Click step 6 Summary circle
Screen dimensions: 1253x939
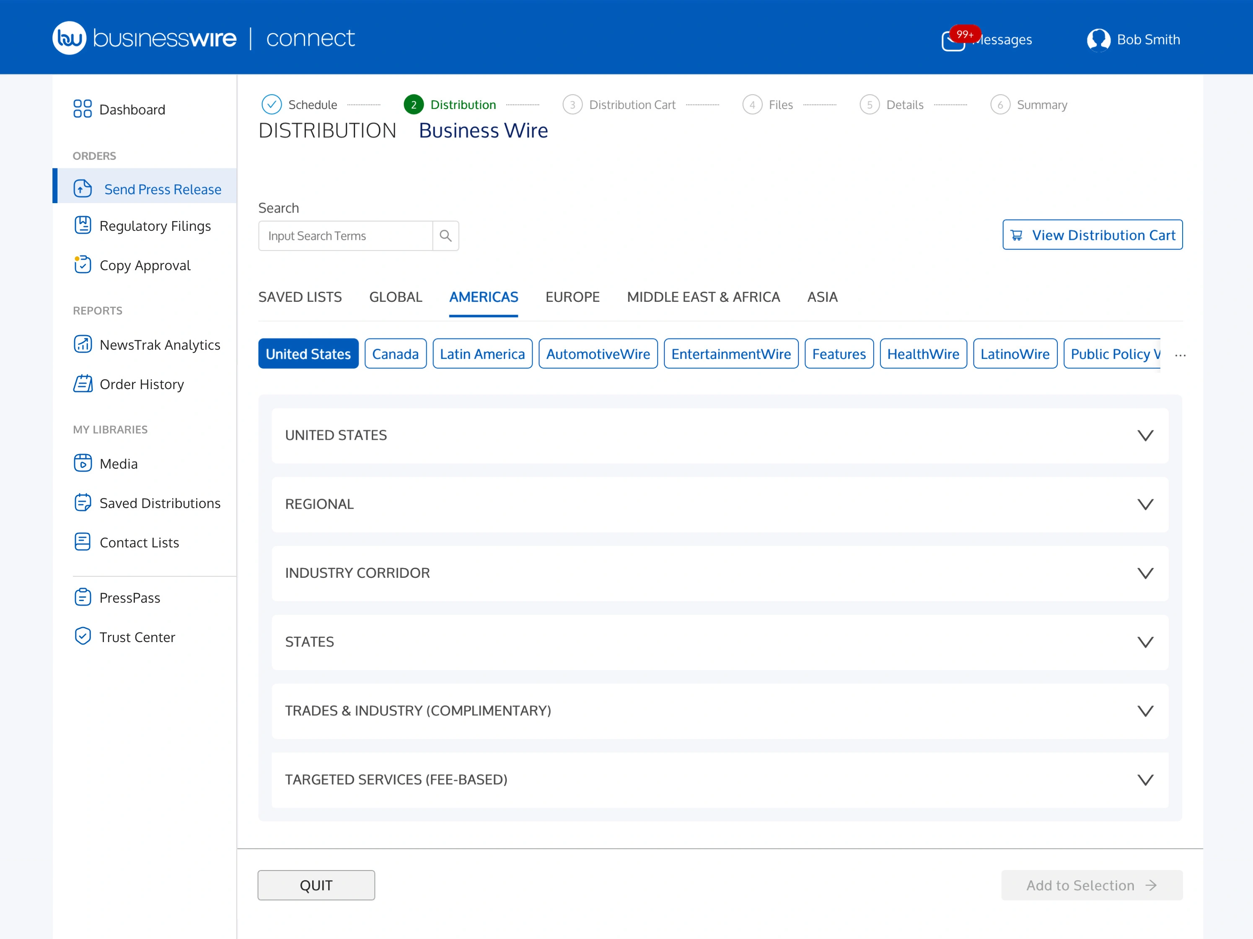coord(1000,105)
